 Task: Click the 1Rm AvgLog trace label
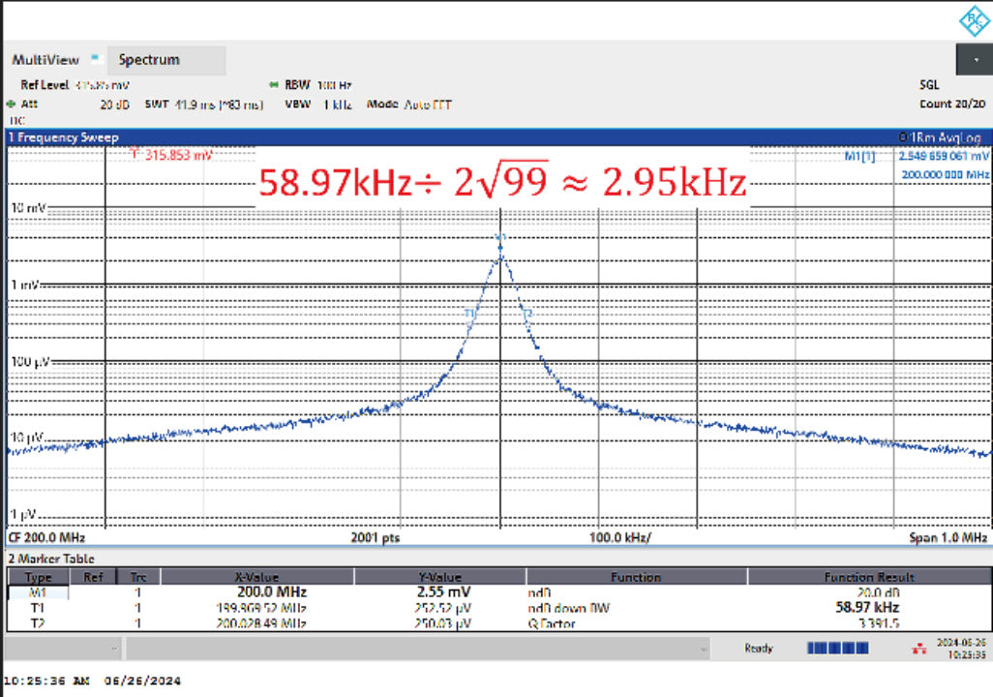point(940,136)
